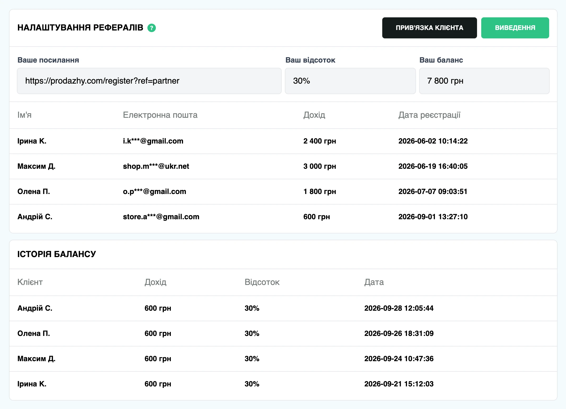Image resolution: width=566 pixels, height=409 pixels.
Task: Select Ірина К. in balance history
Action: (32, 384)
